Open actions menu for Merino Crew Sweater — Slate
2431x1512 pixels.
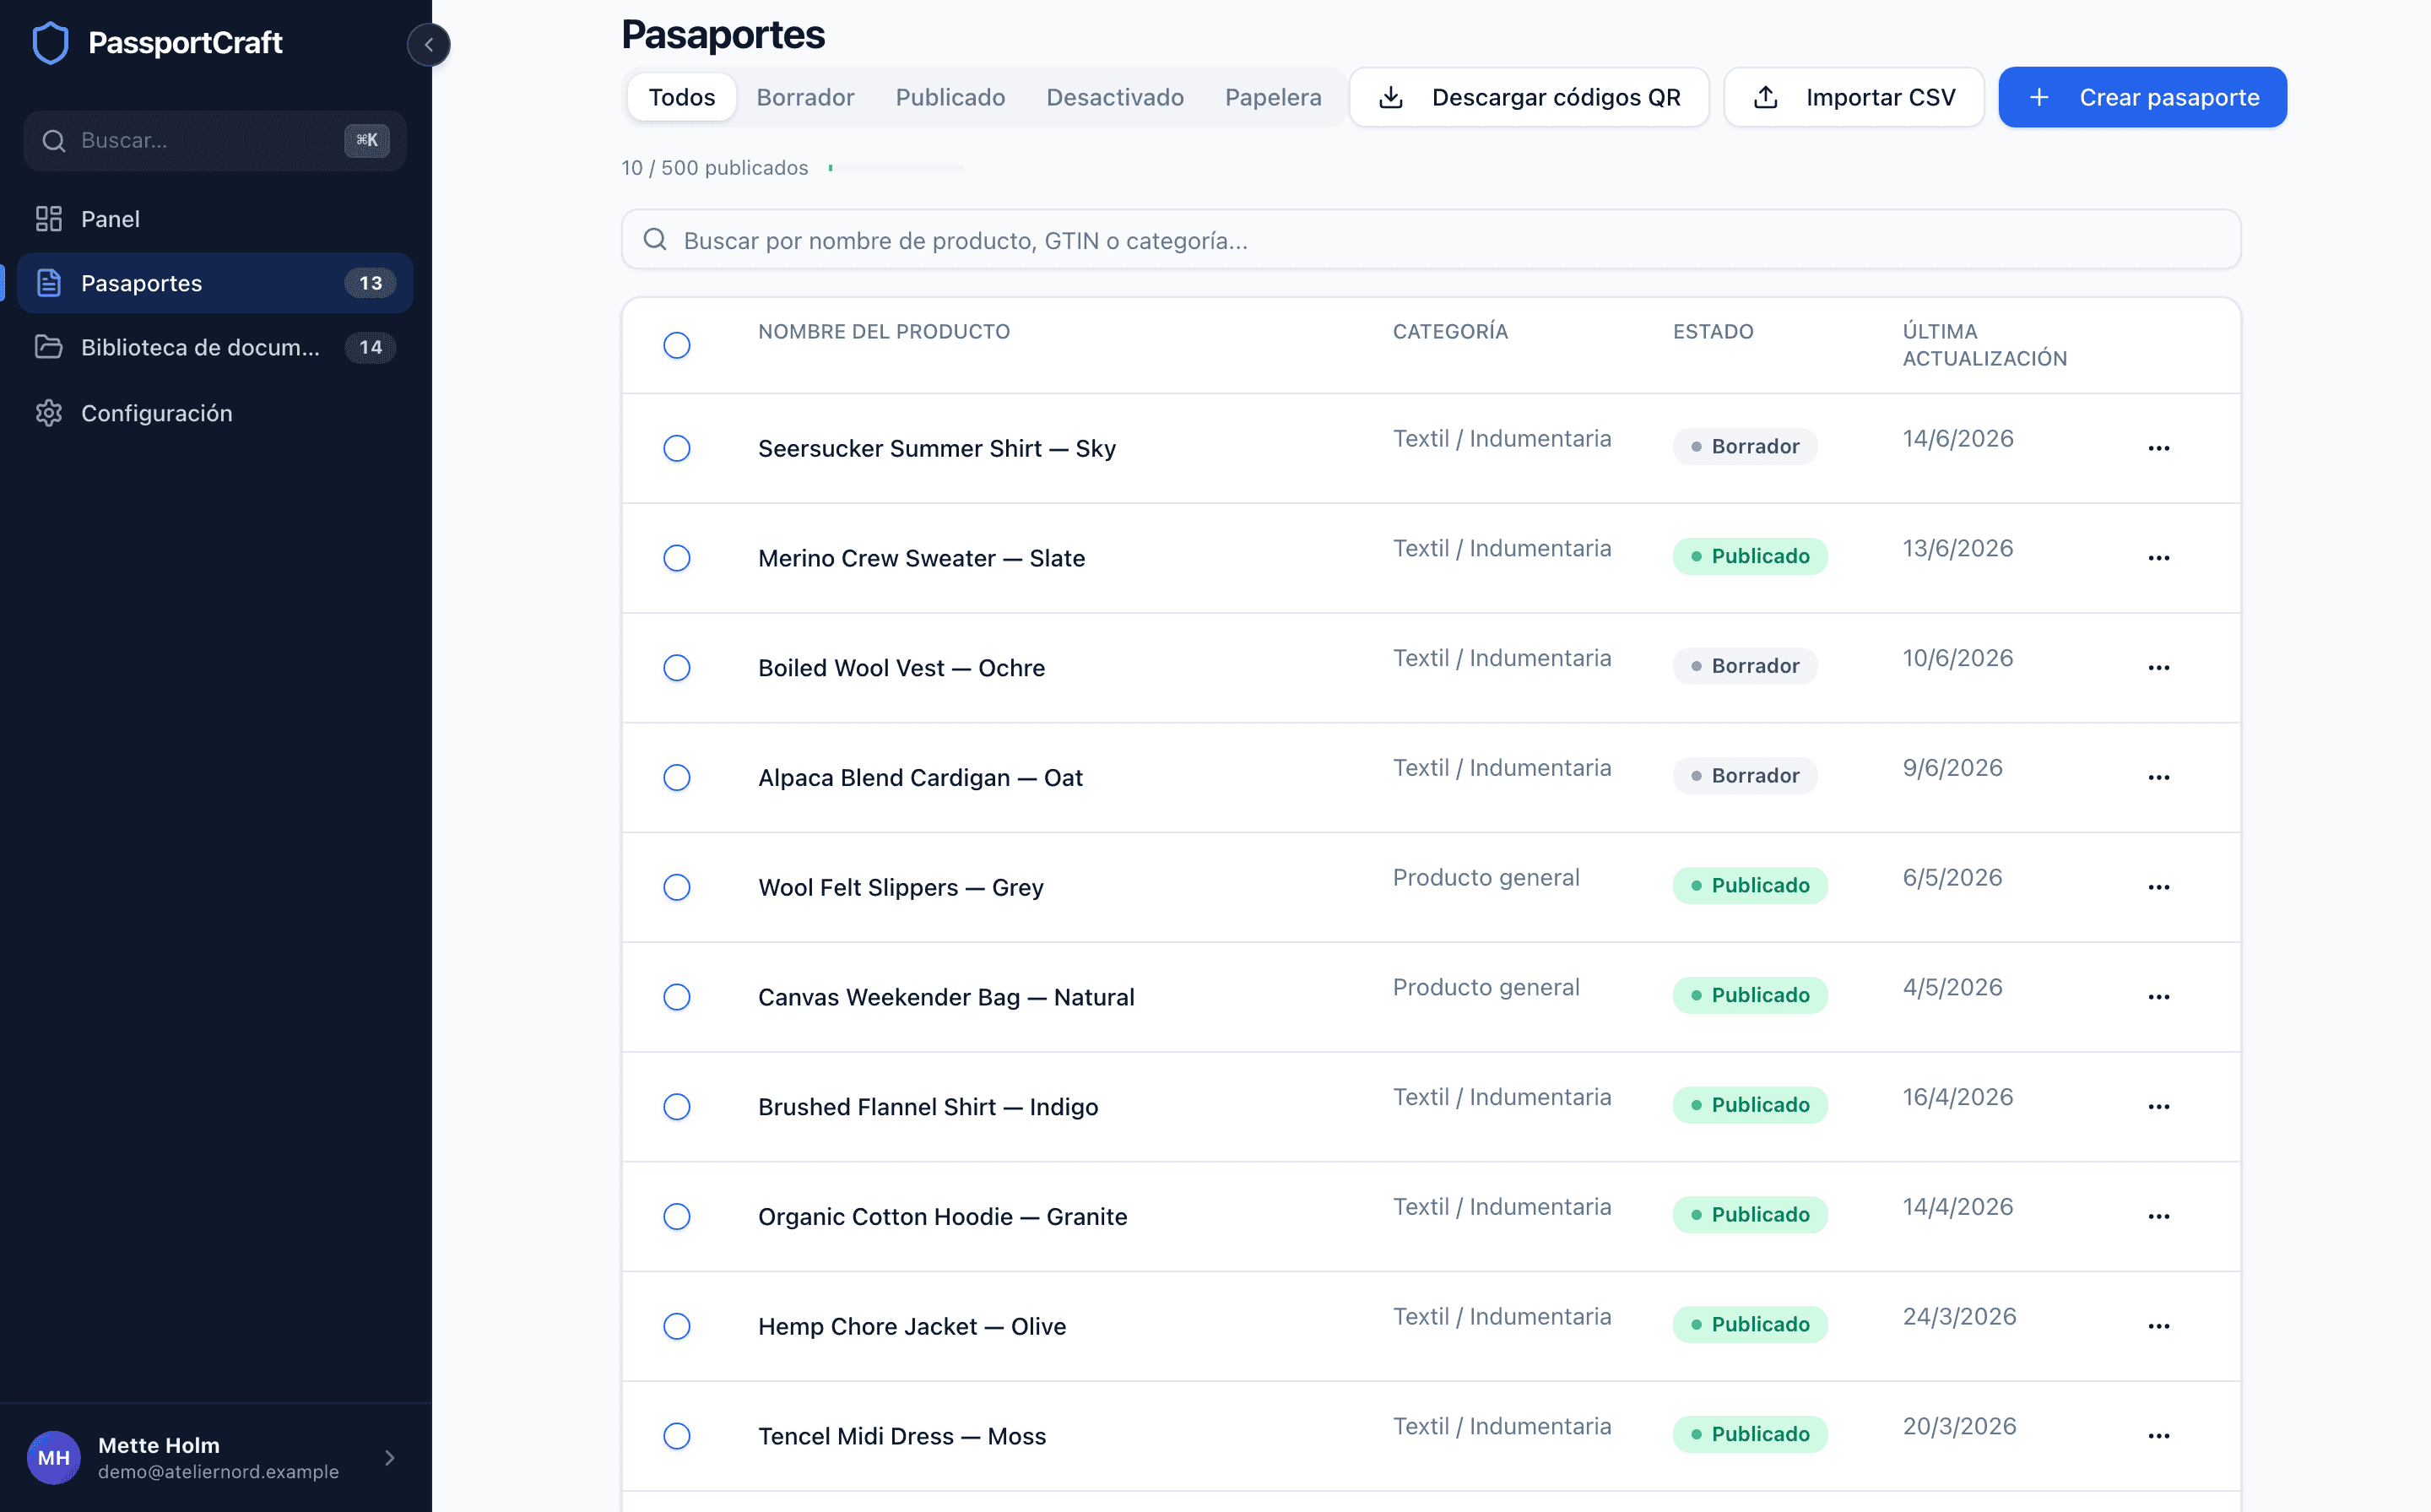[2159, 558]
